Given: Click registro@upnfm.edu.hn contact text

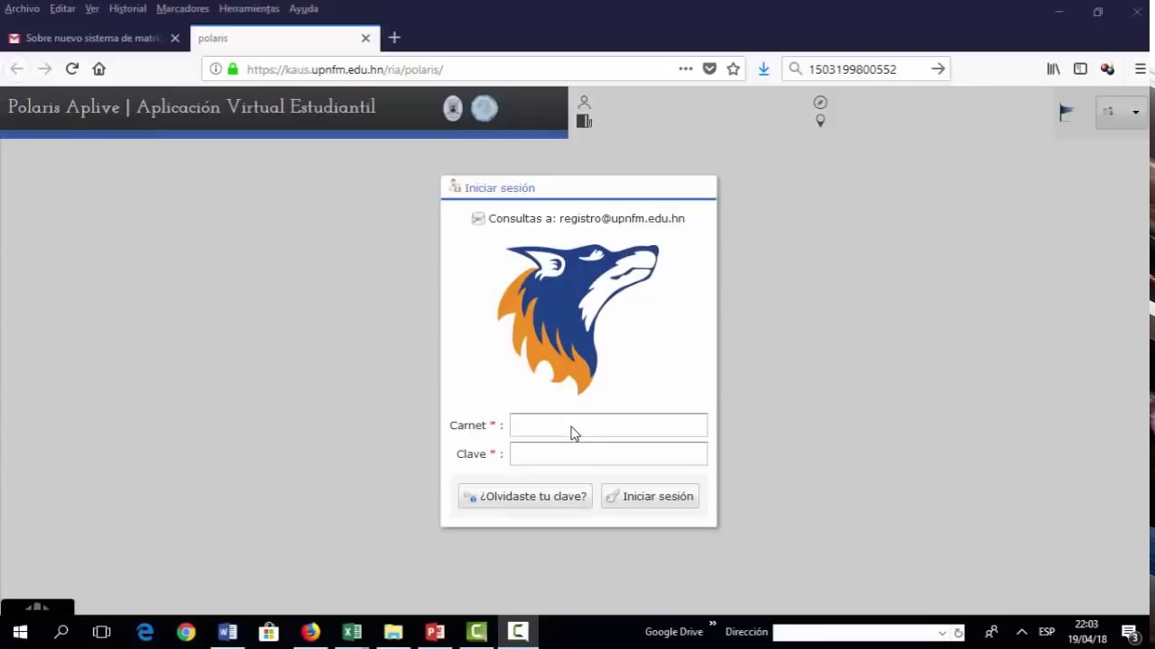Looking at the screenshot, I should (x=622, y=218).
